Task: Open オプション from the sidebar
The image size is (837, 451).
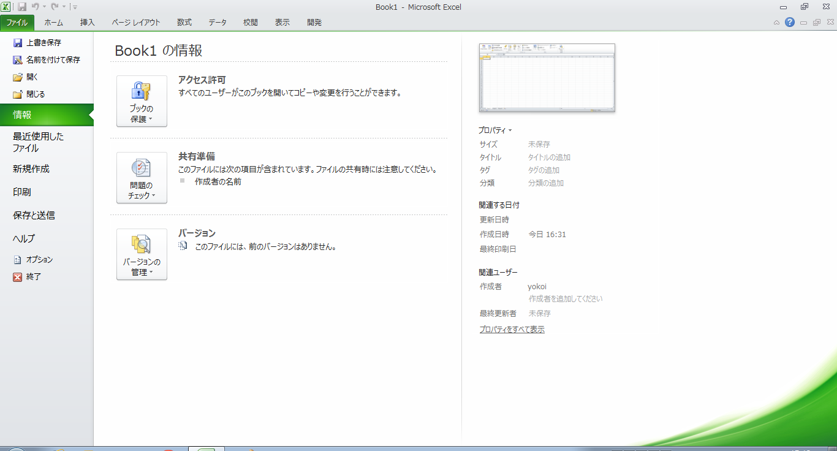Action: click(x=39, y=260)
